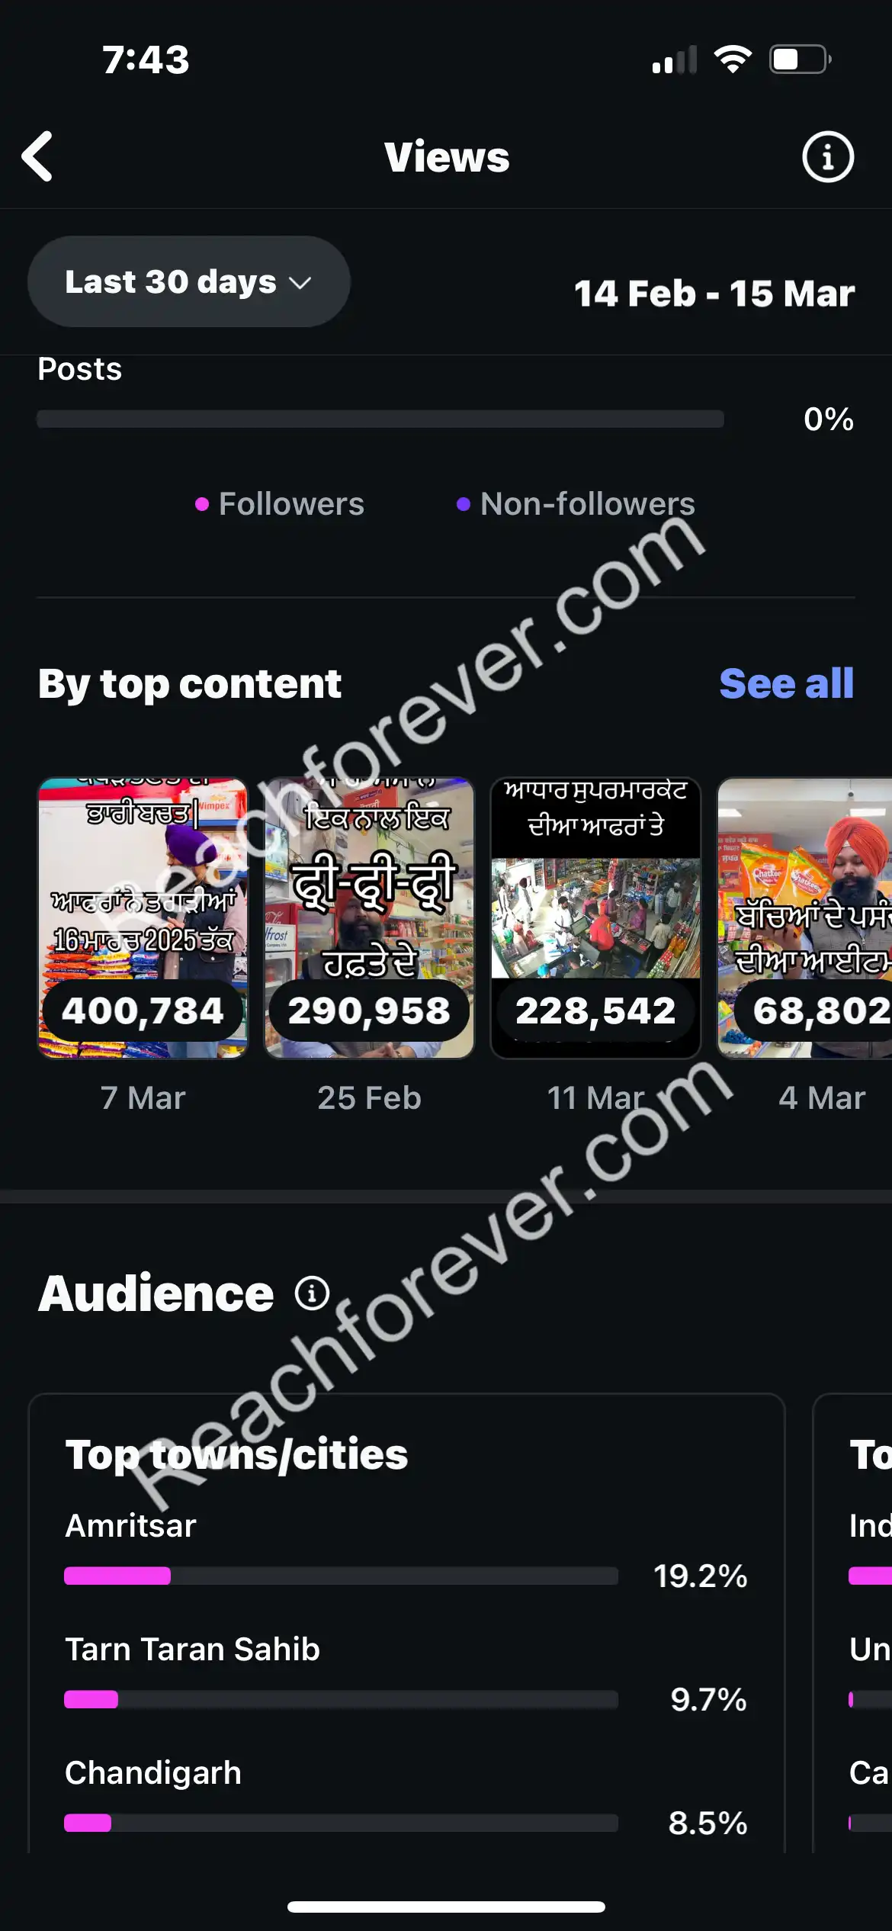Tap the Wi-Fi status icon

click(x=733, y=59)
